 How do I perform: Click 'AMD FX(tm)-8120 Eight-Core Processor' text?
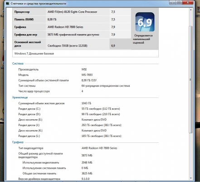(72, 12)
